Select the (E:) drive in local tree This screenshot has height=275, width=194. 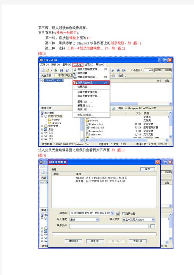tap(51, 139)
